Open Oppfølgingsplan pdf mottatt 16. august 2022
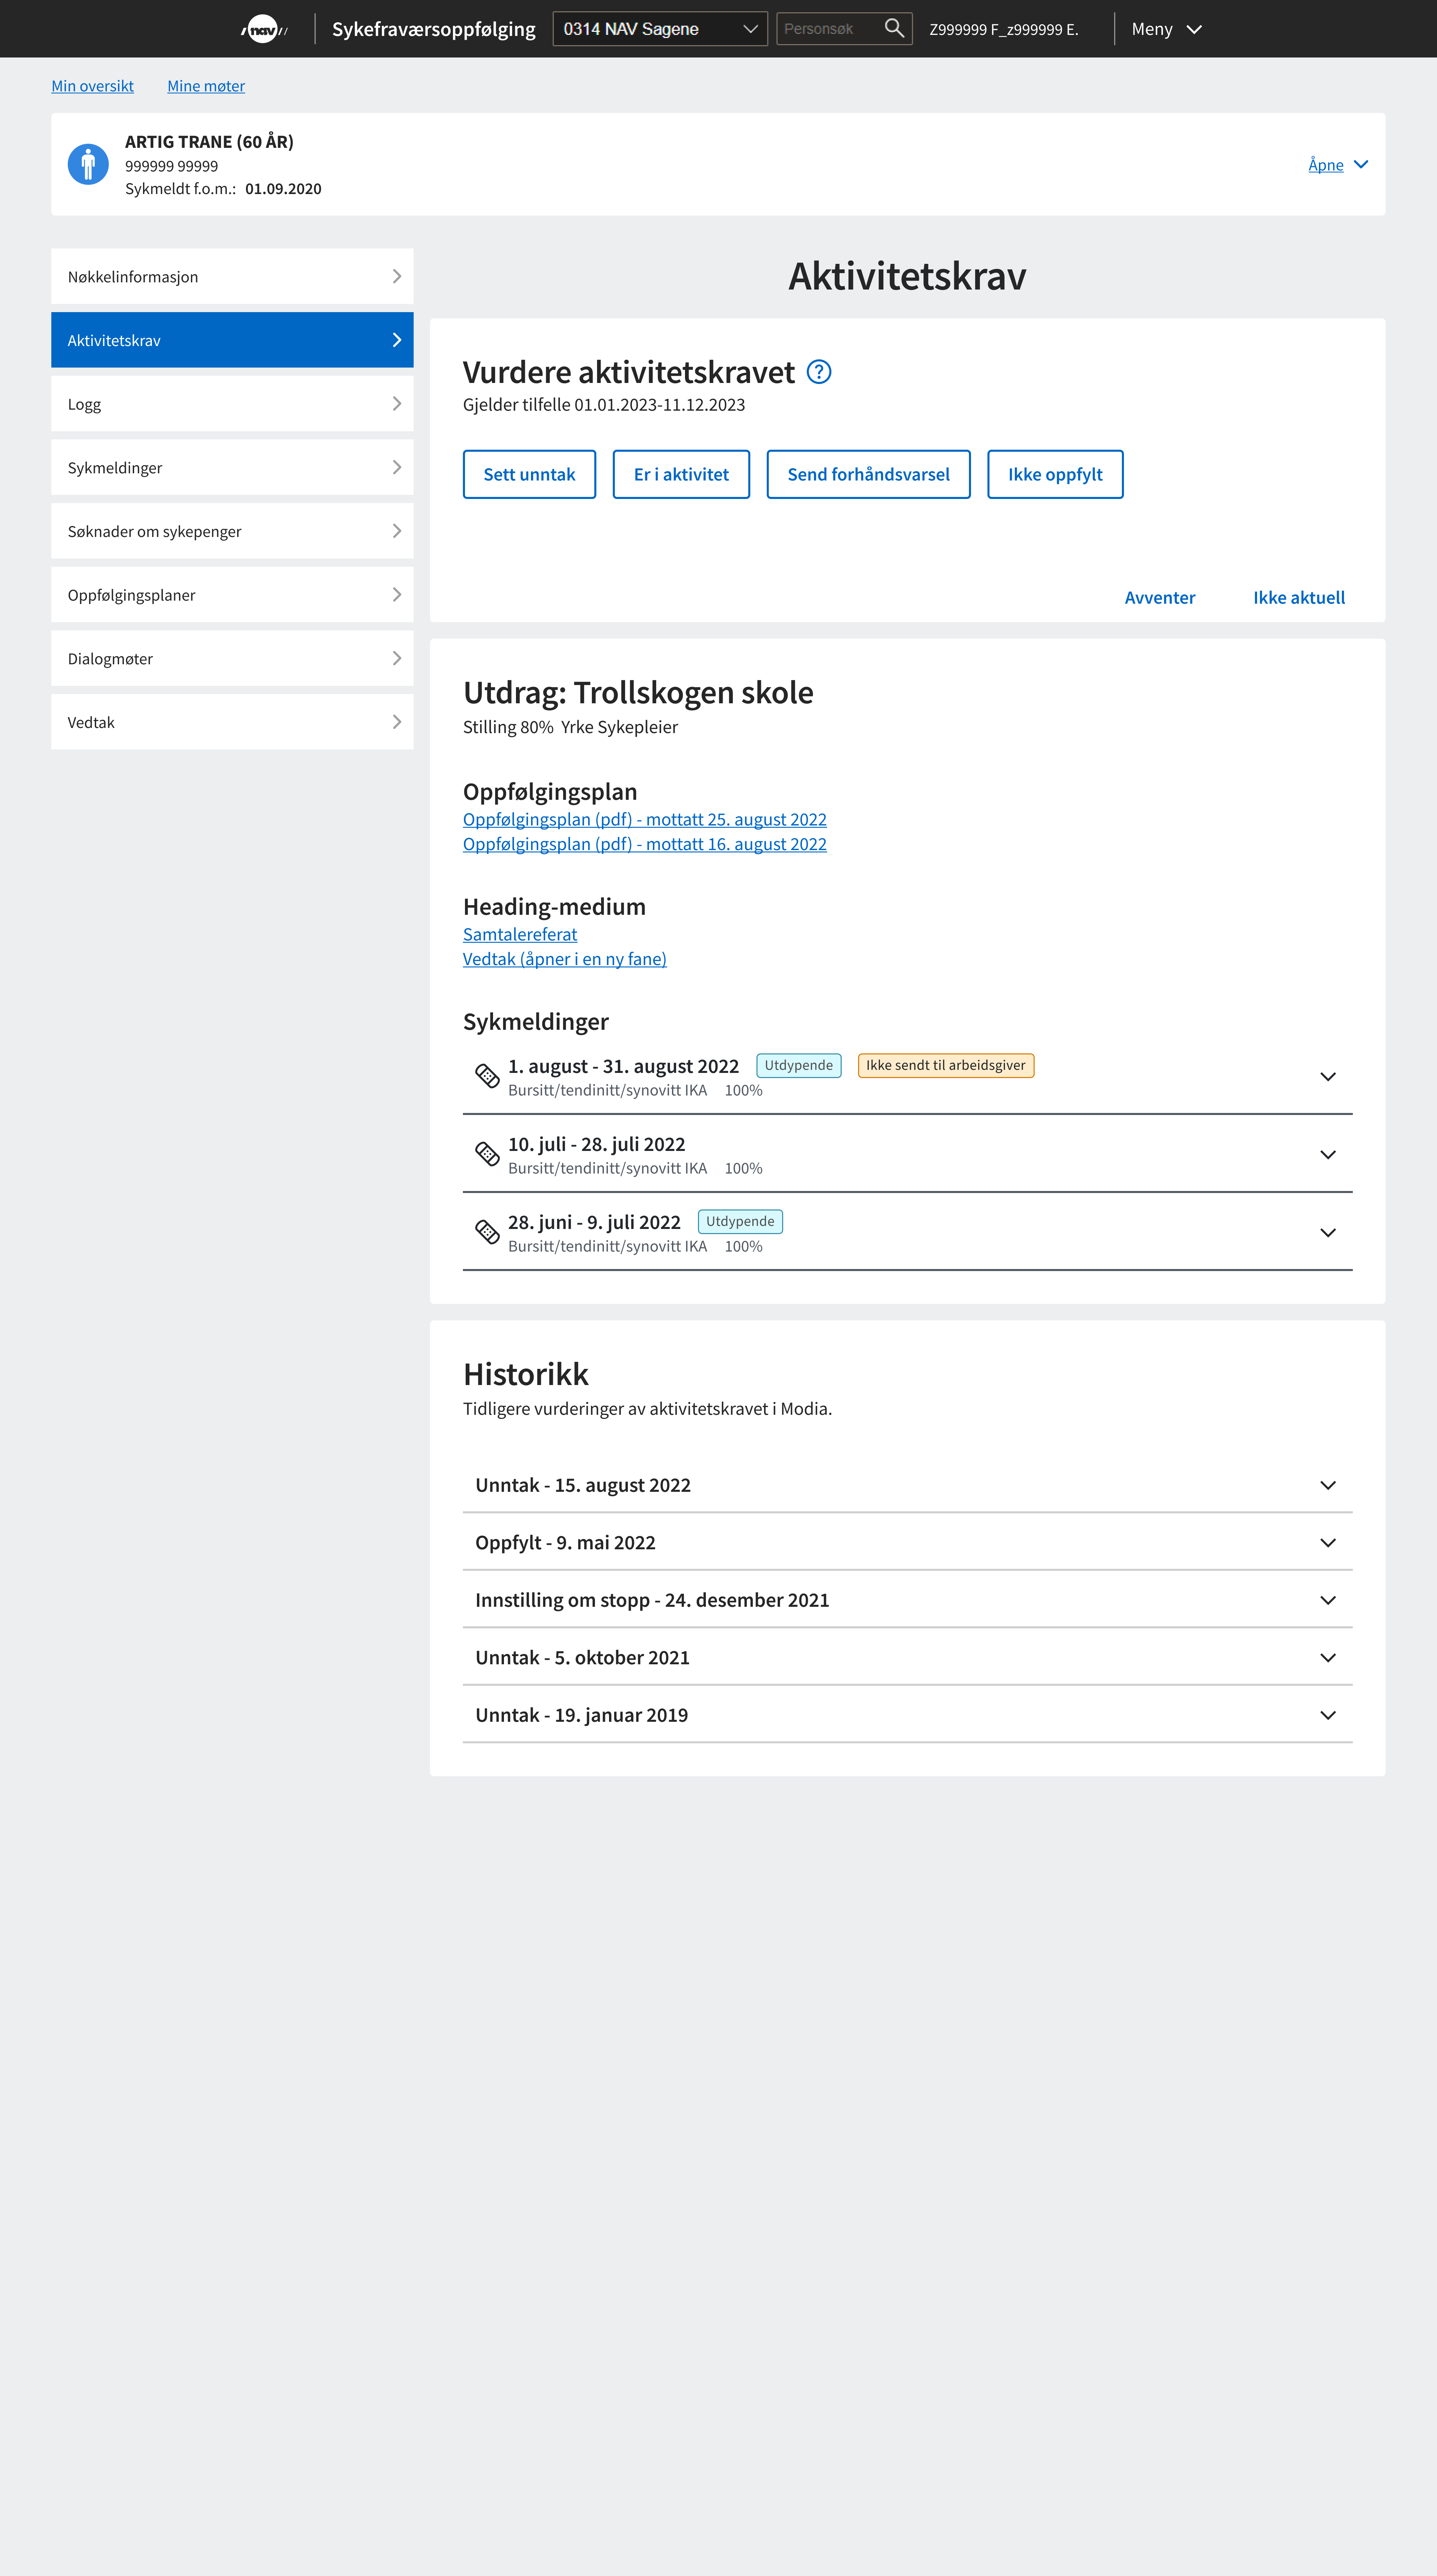The height and width of the screenshot is (2576, 1437). [645, 844]
